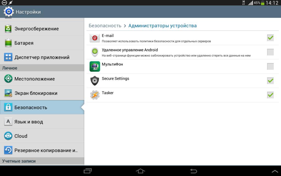
Task: Tap the Home navigation button
Action: point(140,171)
